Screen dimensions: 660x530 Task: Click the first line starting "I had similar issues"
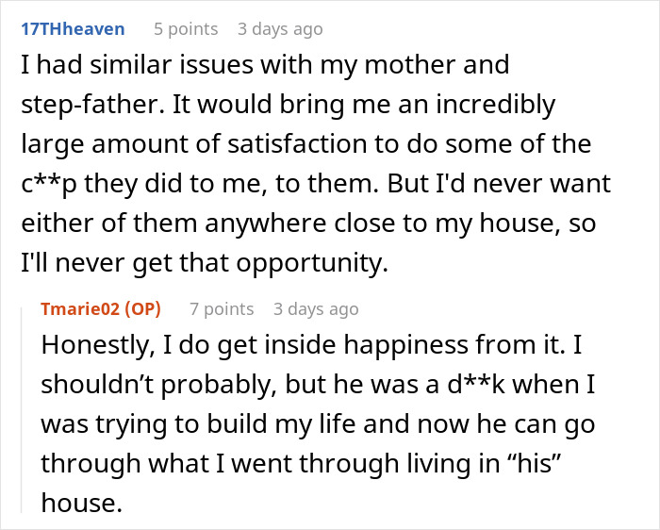(265, 65)
